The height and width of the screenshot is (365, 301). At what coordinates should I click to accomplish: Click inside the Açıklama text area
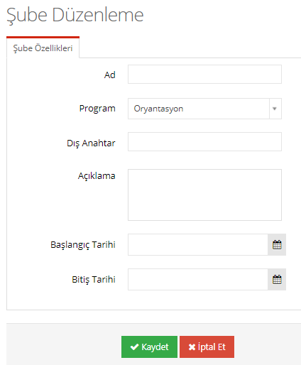pyautogui.click(x=204, y=195)
